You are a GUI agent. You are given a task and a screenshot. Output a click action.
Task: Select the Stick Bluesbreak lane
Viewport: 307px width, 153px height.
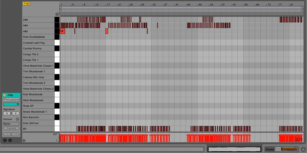click(x=38, y=100)
